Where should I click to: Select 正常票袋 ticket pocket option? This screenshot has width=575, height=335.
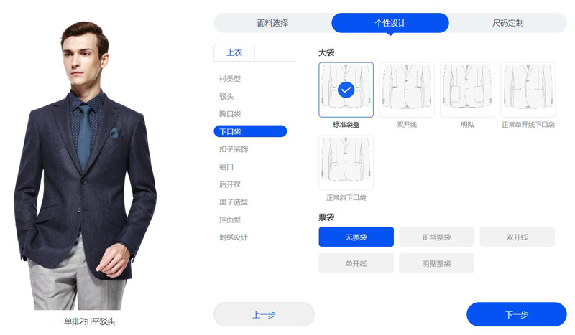[436, 237]
